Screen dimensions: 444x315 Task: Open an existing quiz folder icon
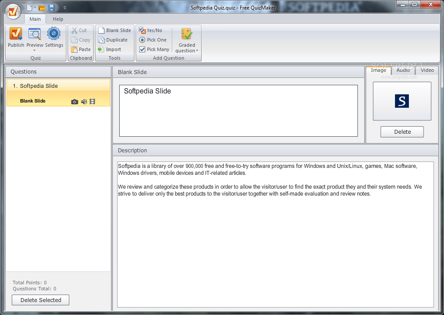click(42, 8)
